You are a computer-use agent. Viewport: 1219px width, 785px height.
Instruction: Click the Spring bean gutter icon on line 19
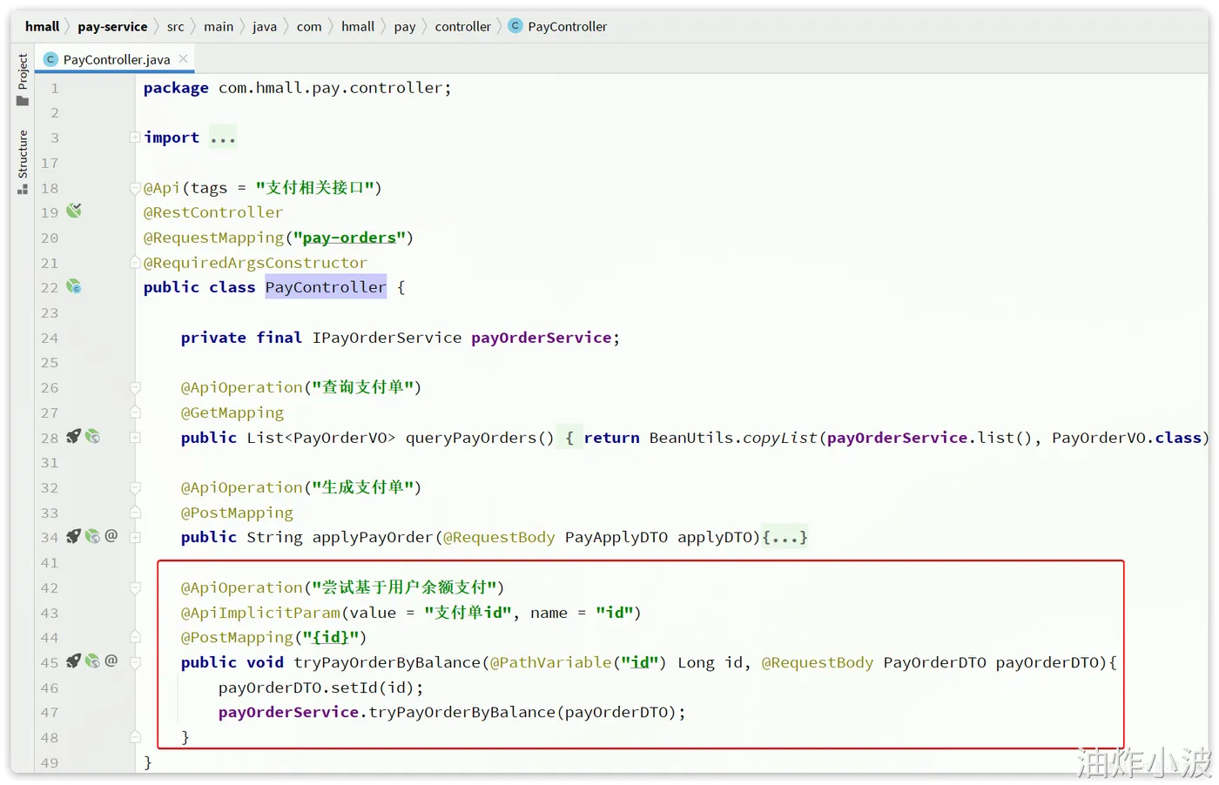(74, 211)
